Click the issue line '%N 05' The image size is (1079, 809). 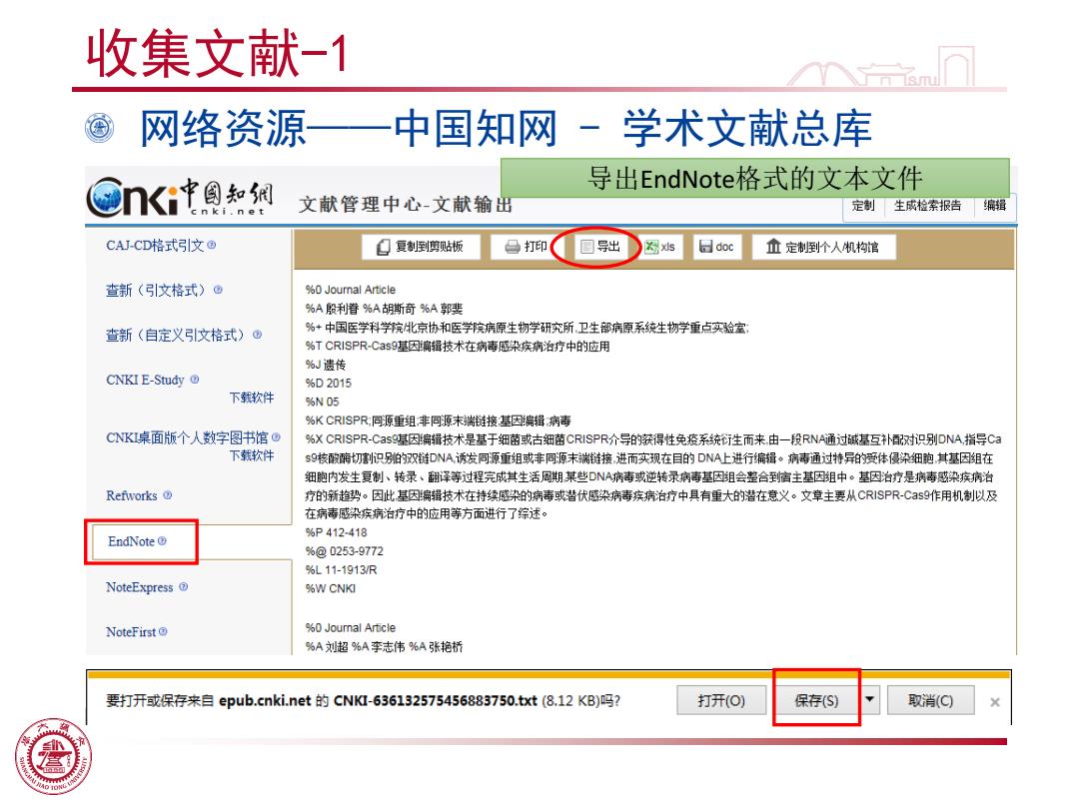(x=322, y=402)
